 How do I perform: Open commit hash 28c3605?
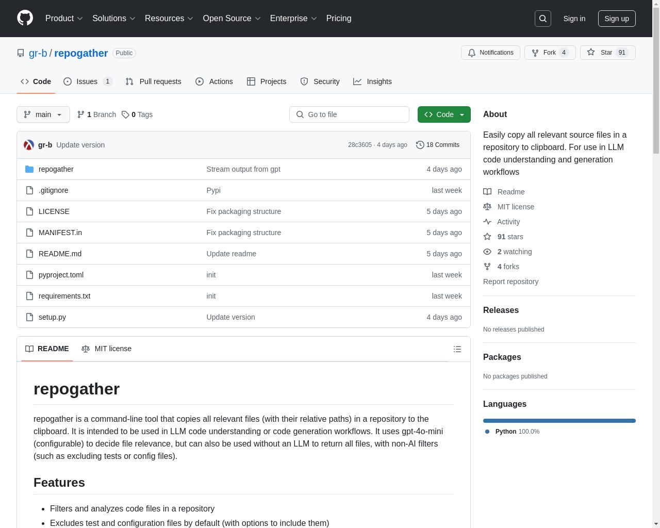360,145
